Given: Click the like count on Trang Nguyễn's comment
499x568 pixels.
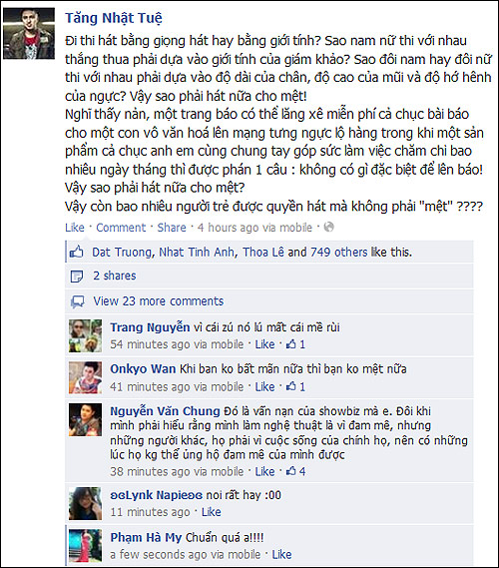Looking at the screenshot, I should coord(295,344).
